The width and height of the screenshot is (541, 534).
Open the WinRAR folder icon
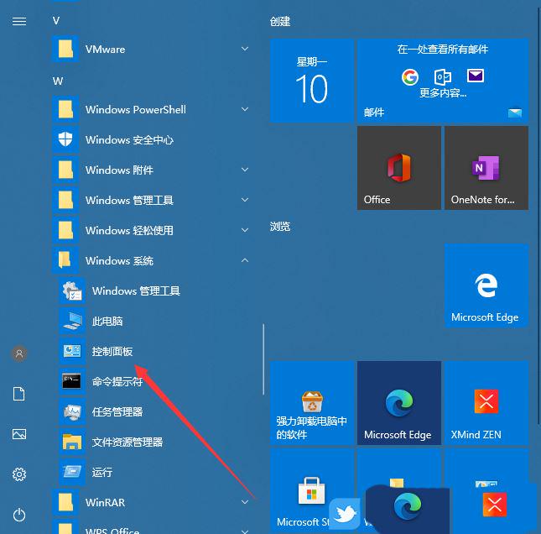(65, 502)
